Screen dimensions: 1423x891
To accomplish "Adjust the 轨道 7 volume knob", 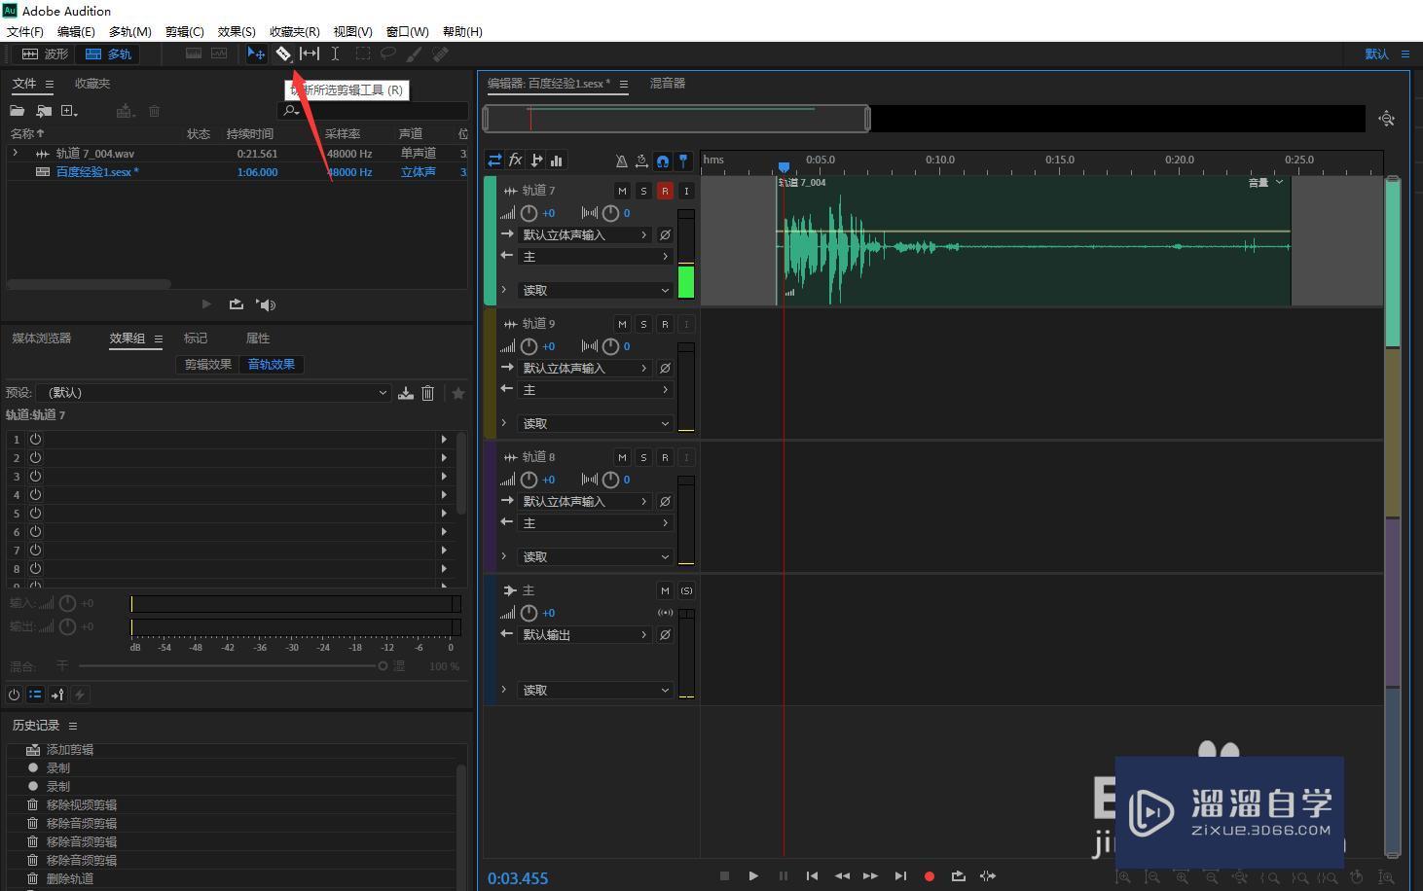I will click(529, 213).
